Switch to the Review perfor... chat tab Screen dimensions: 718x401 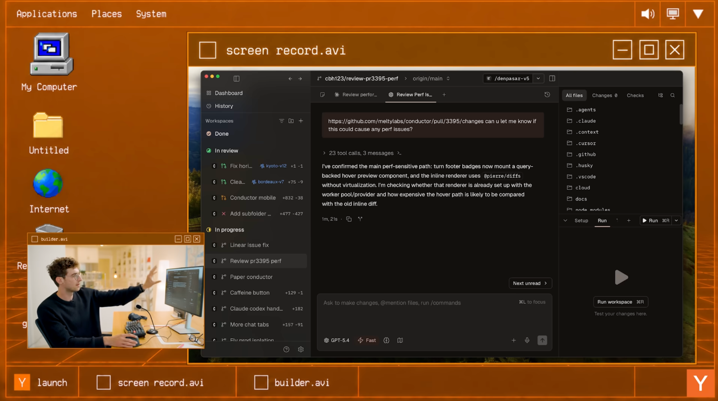pyautogui.click(x=355, y=95)
